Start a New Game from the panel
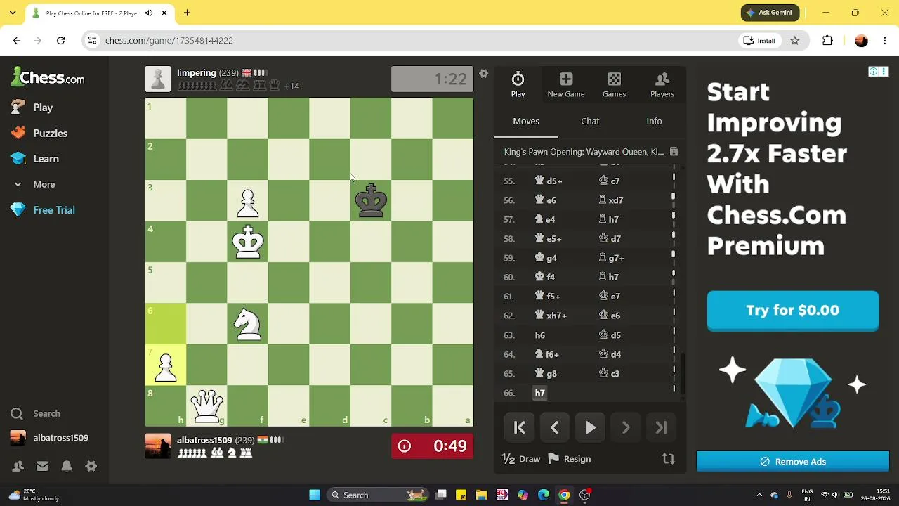 (566, 84)
